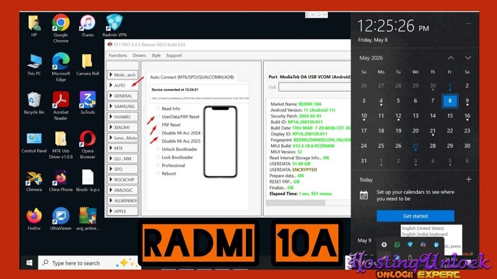Screen dimensions: 497x279
Task: Expand the HUAWEI sidebar section
Action: point(122,117)
